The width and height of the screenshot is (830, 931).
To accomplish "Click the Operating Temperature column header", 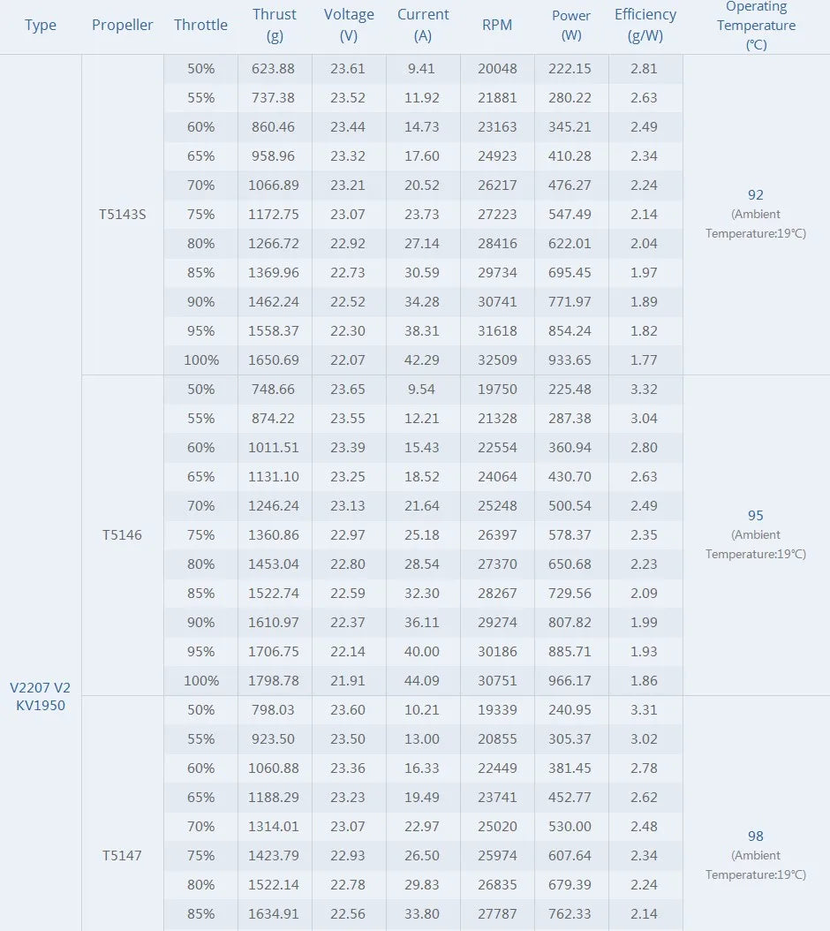I will [x=756, y=25].
